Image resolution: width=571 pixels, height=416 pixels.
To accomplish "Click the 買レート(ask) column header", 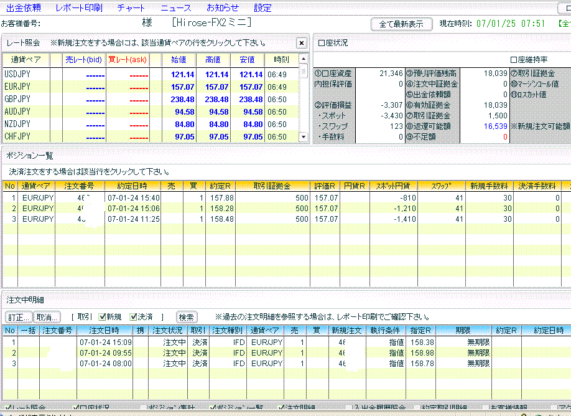I will (128, 60).
